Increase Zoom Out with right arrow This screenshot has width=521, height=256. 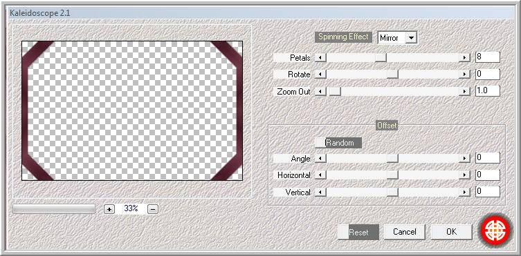click(464, 91)
